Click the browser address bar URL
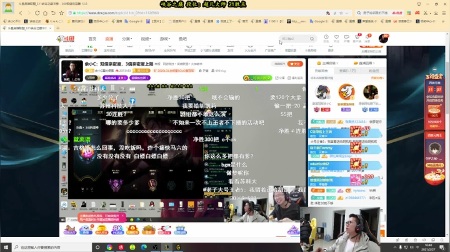Screen dimensions: 450x252 [117, 13]
